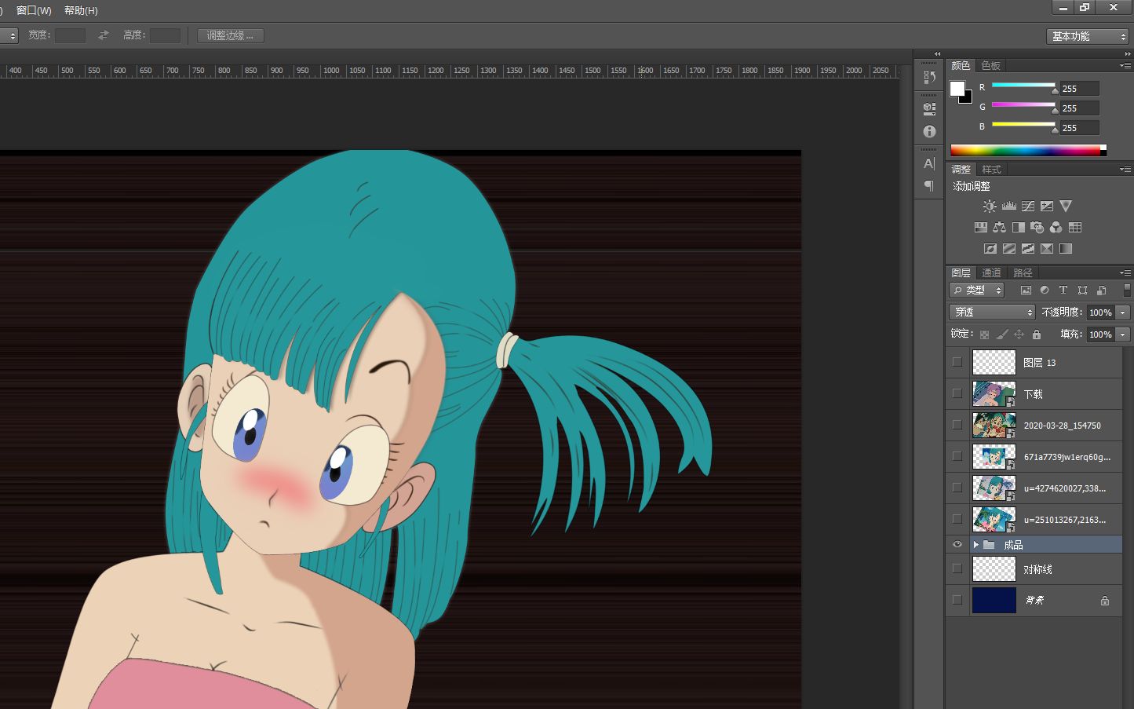The width and height of the screenshot is (1134, 709).
Task: Open the Character panel icon
Action: [929, 163]
